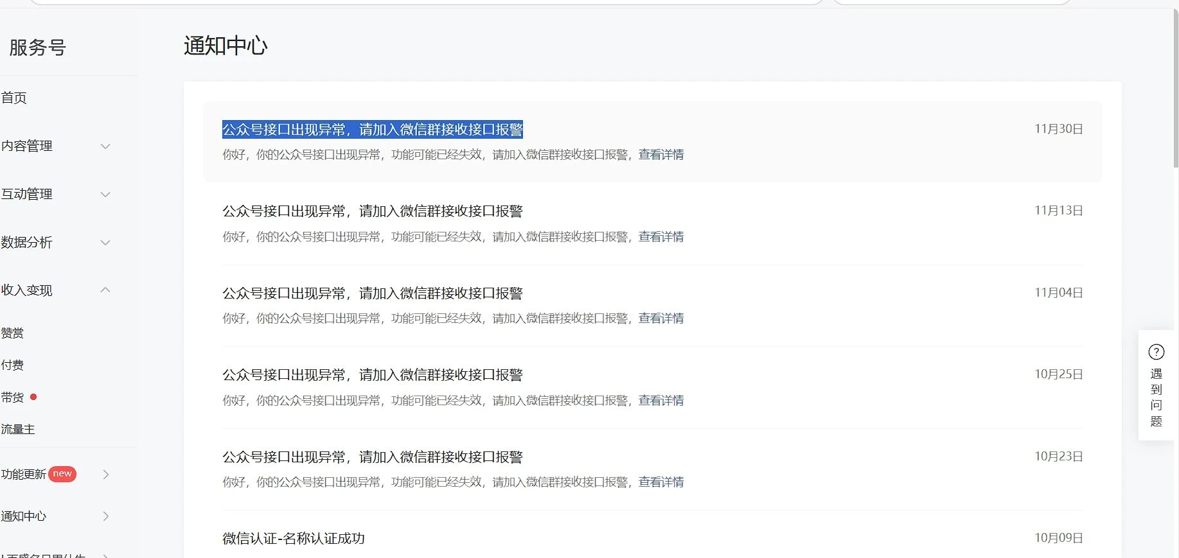This screenshot has width=1179, height=558.
Task: Click the 11月13日 date label
Action: pos(1059,211)
